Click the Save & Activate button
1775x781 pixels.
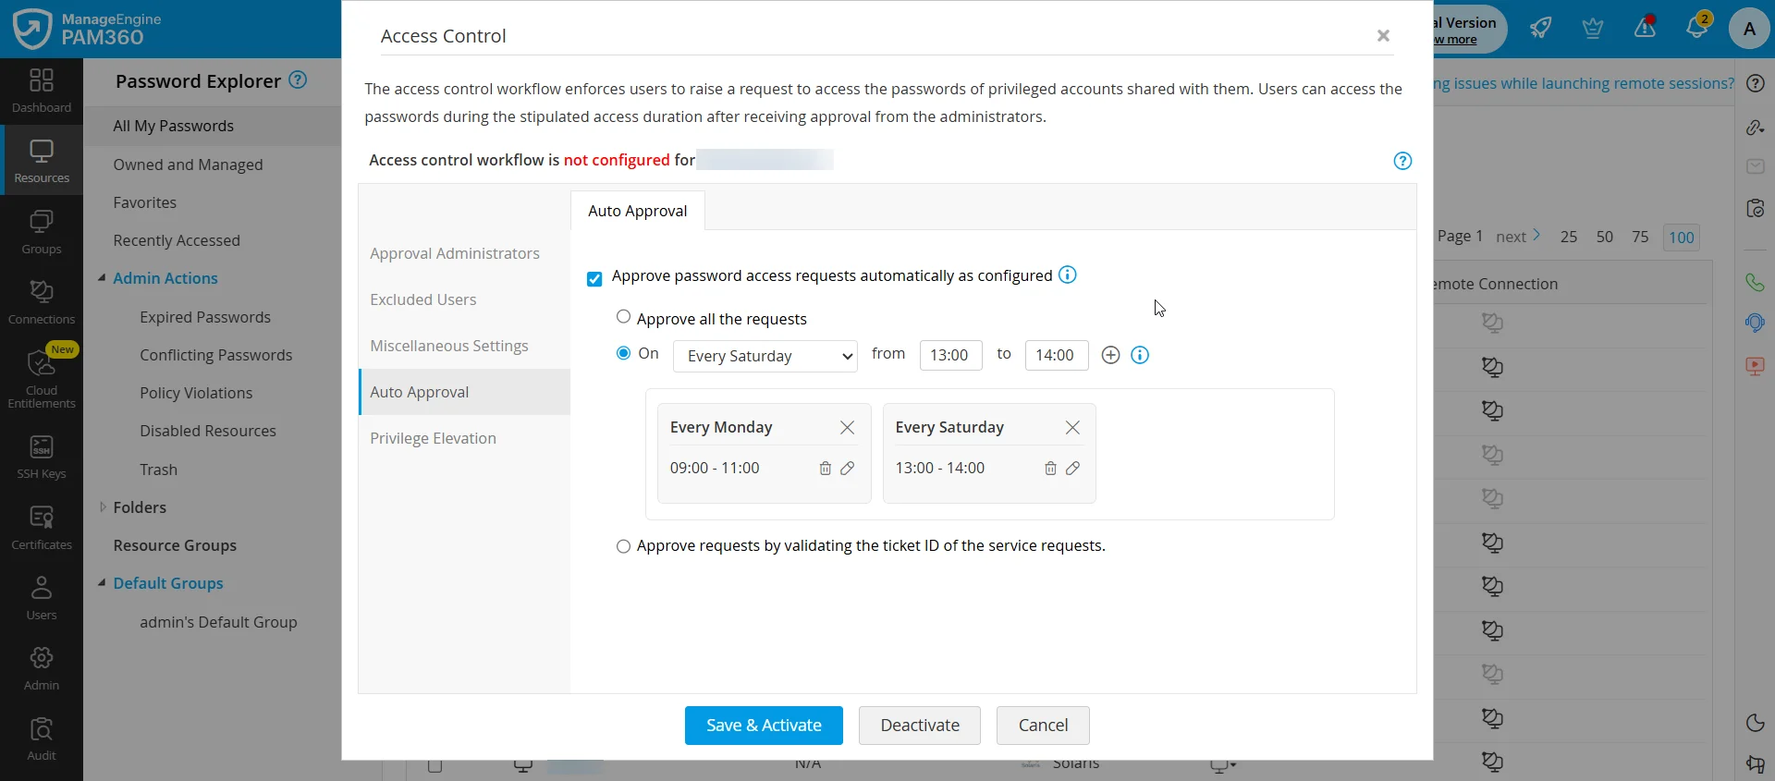(x=764, y=726)
